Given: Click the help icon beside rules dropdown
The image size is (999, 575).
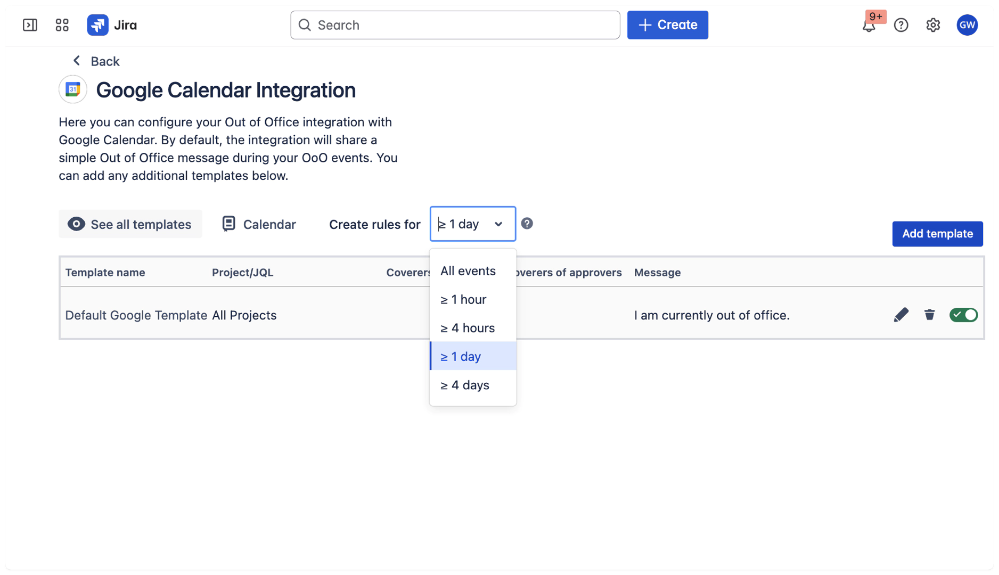Looking at the screenshot, I should tap(527, 224).
